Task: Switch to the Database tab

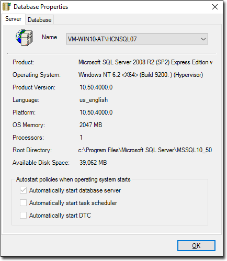Action: [40, 20]
